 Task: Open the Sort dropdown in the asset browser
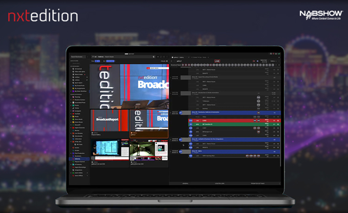(x=111, y=61)
